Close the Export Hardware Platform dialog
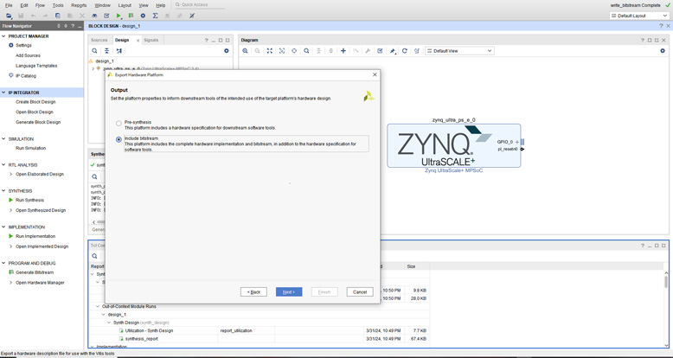 click(x=375, y=74)
